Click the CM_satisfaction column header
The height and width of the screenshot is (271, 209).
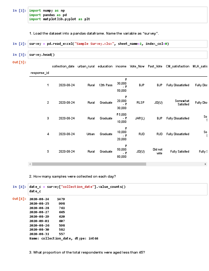point(178,66)
